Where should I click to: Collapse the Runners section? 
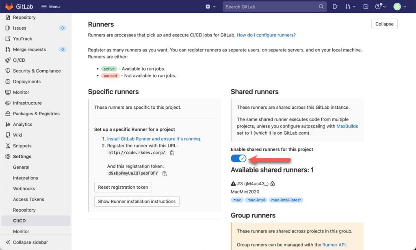tap(384, 24)
